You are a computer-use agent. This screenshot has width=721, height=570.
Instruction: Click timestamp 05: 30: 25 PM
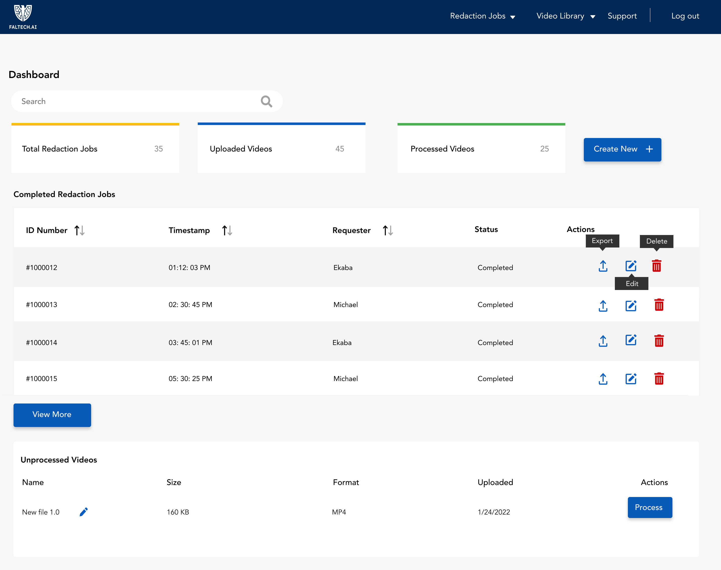(191, 379)
